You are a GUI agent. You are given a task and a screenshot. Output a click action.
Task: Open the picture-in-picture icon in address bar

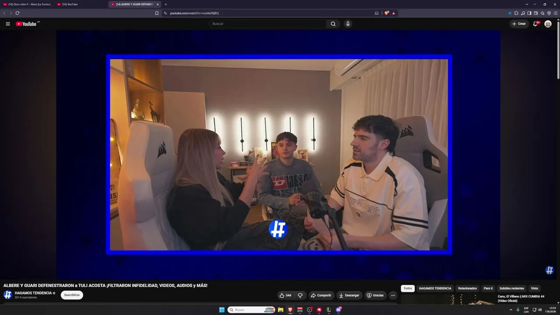point(377,13)
